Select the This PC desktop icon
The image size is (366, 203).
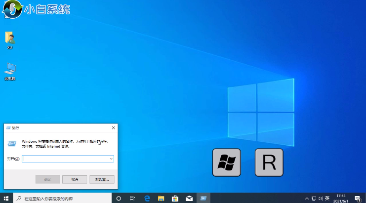[x=9, y=69]
